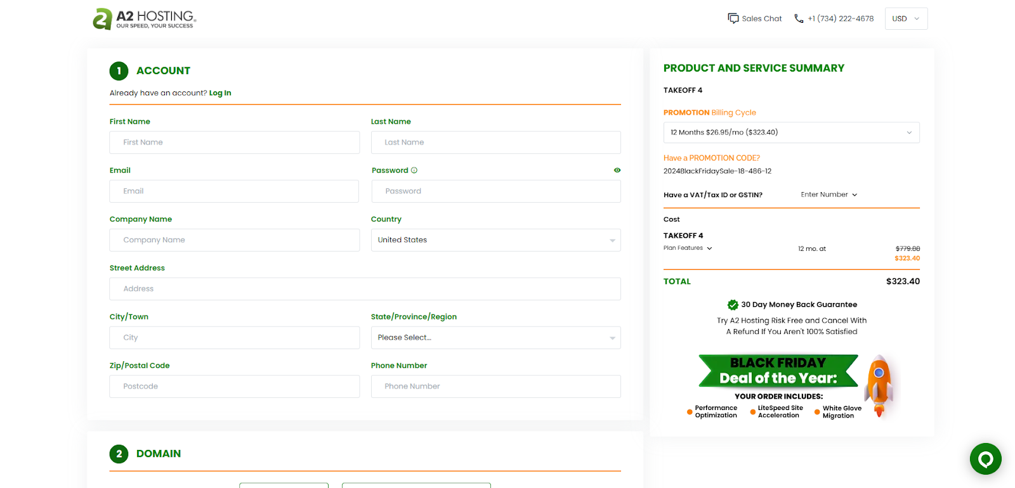Click the Postcode input field

click(234, 387)
